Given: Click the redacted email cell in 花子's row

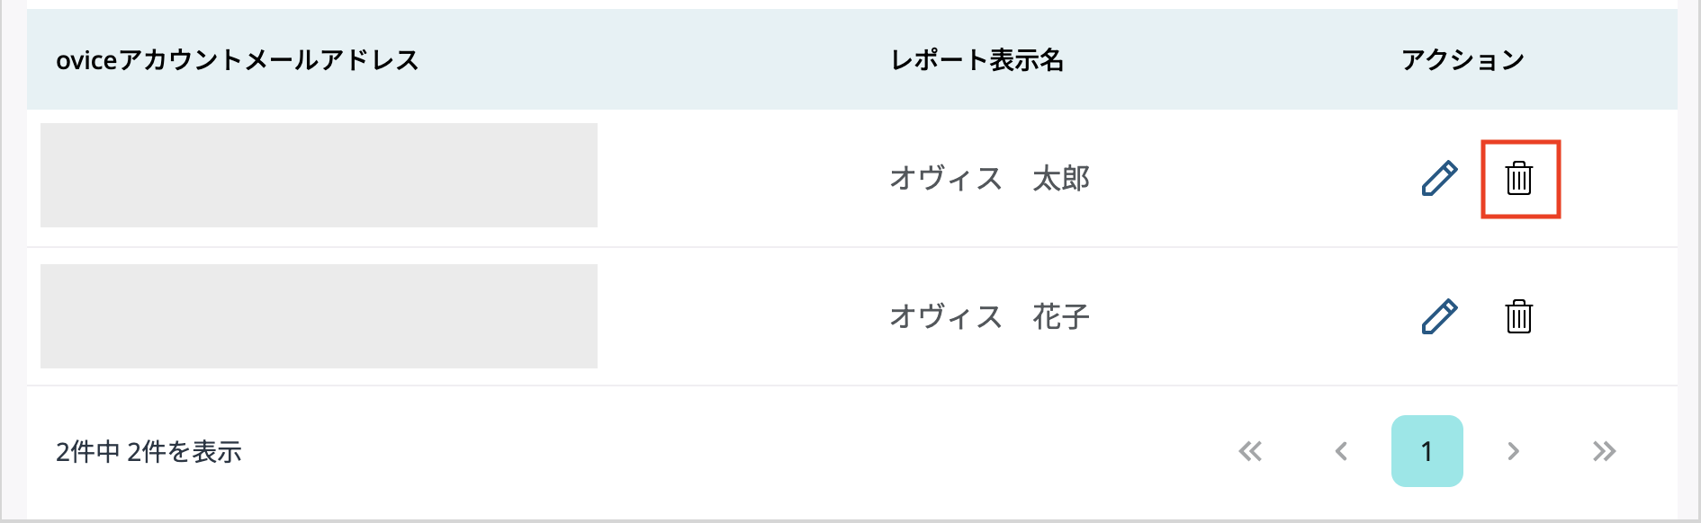Looking at the screenshot, I should point(319,316).
